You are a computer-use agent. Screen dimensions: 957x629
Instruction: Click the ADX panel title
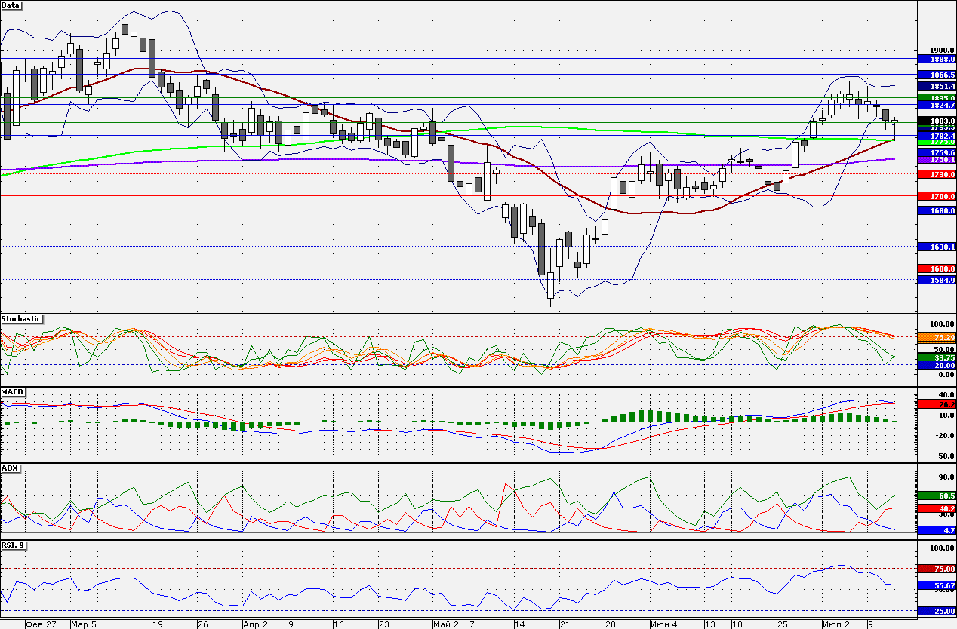10,468
